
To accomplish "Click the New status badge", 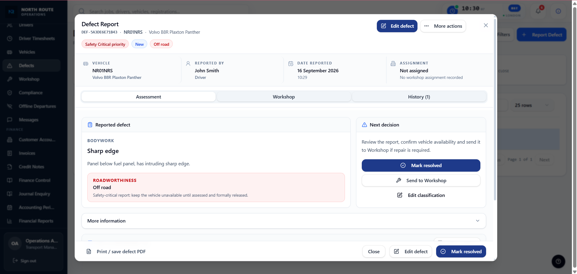I will coord(139,44).
